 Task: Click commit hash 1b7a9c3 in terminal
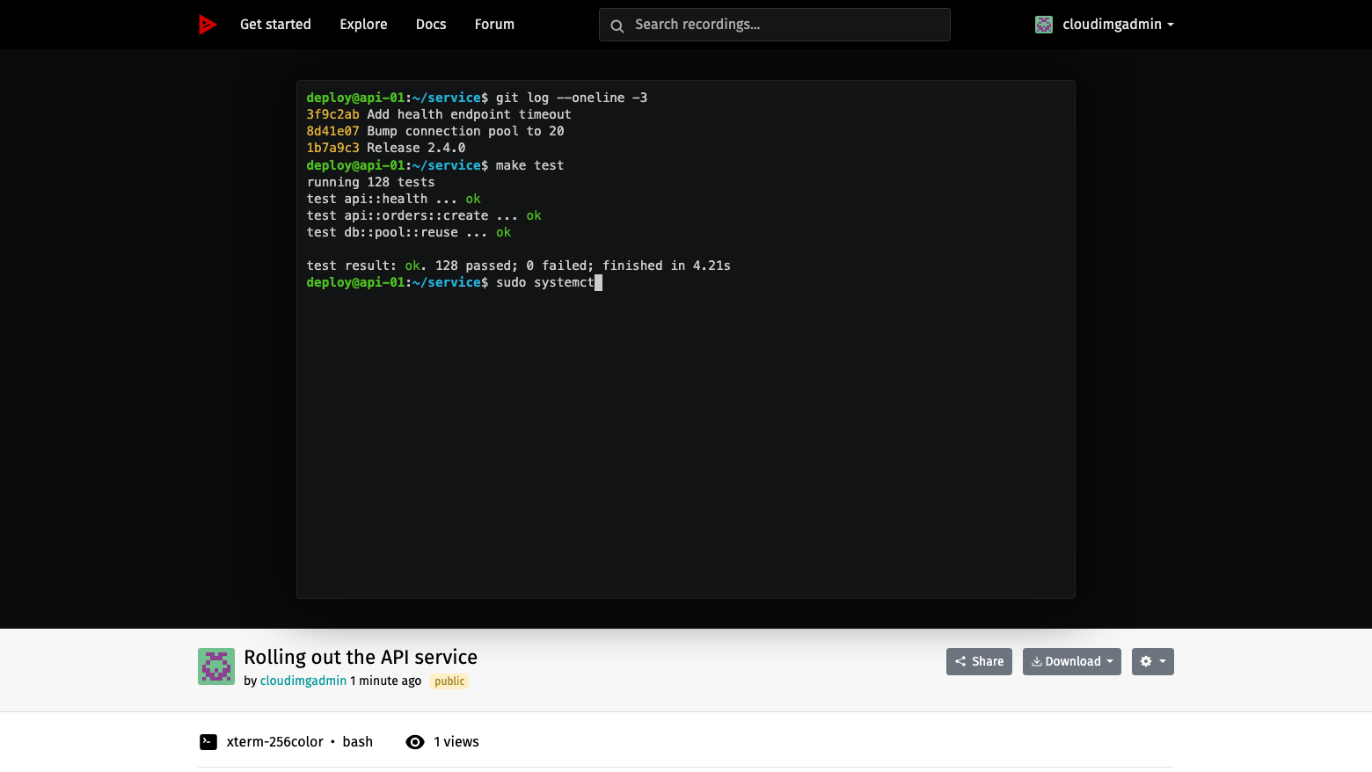(332, 148)
